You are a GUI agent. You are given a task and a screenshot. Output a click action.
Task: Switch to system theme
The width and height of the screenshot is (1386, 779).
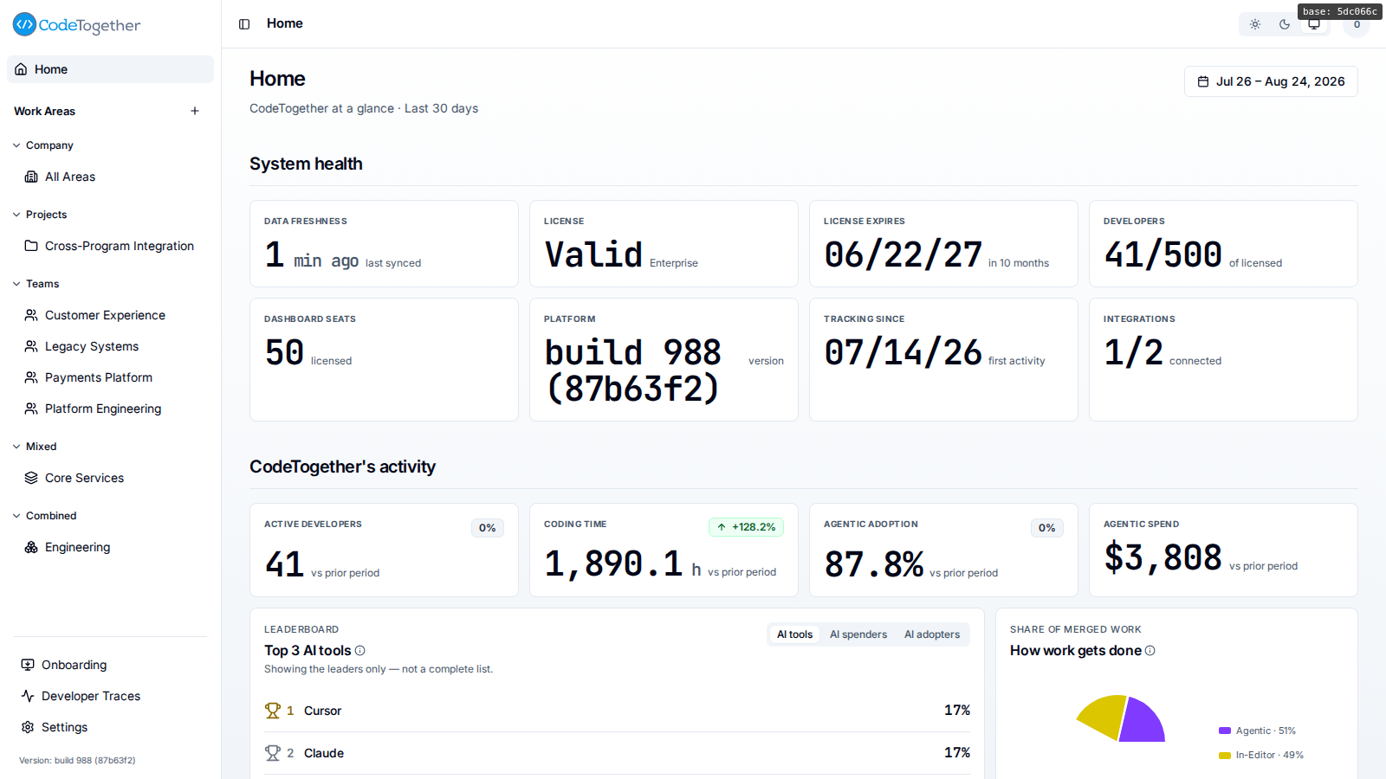point(1314,24)
